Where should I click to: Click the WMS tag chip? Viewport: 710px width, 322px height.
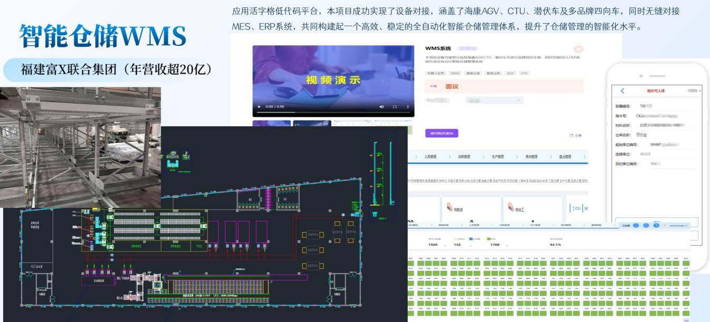click(455, 73)
